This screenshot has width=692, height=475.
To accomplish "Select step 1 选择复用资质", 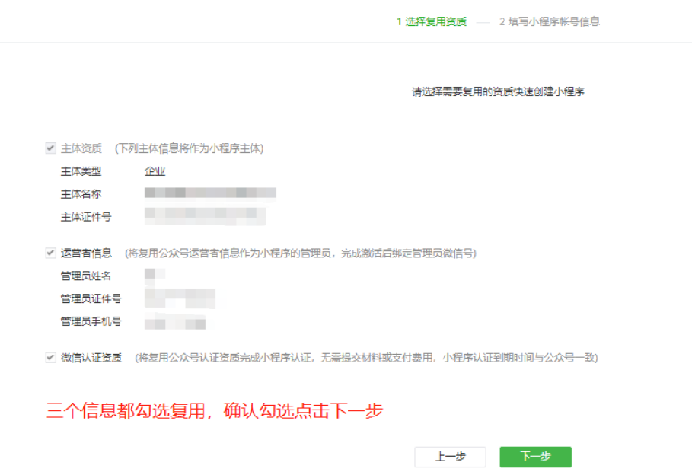I will (432, 21).
